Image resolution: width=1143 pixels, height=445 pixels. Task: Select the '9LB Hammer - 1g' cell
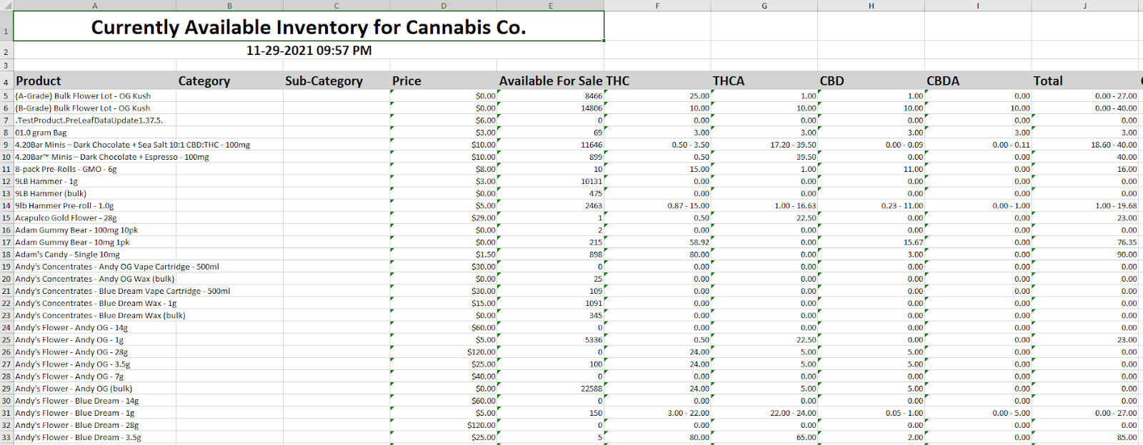[95, 181]
